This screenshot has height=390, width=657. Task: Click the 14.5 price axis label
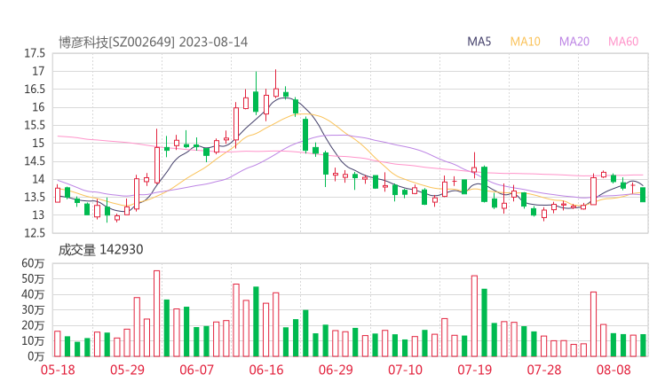(x=35, y=161)
